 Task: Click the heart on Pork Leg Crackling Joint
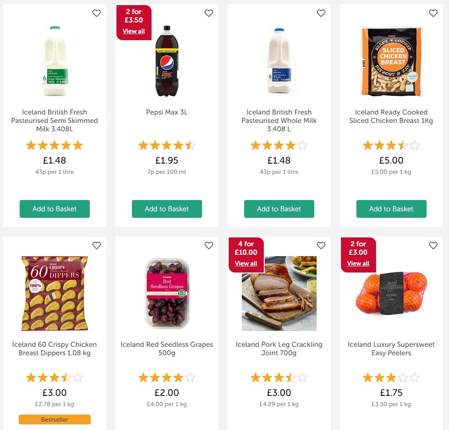pyautogui.click(x=321, y=245)
